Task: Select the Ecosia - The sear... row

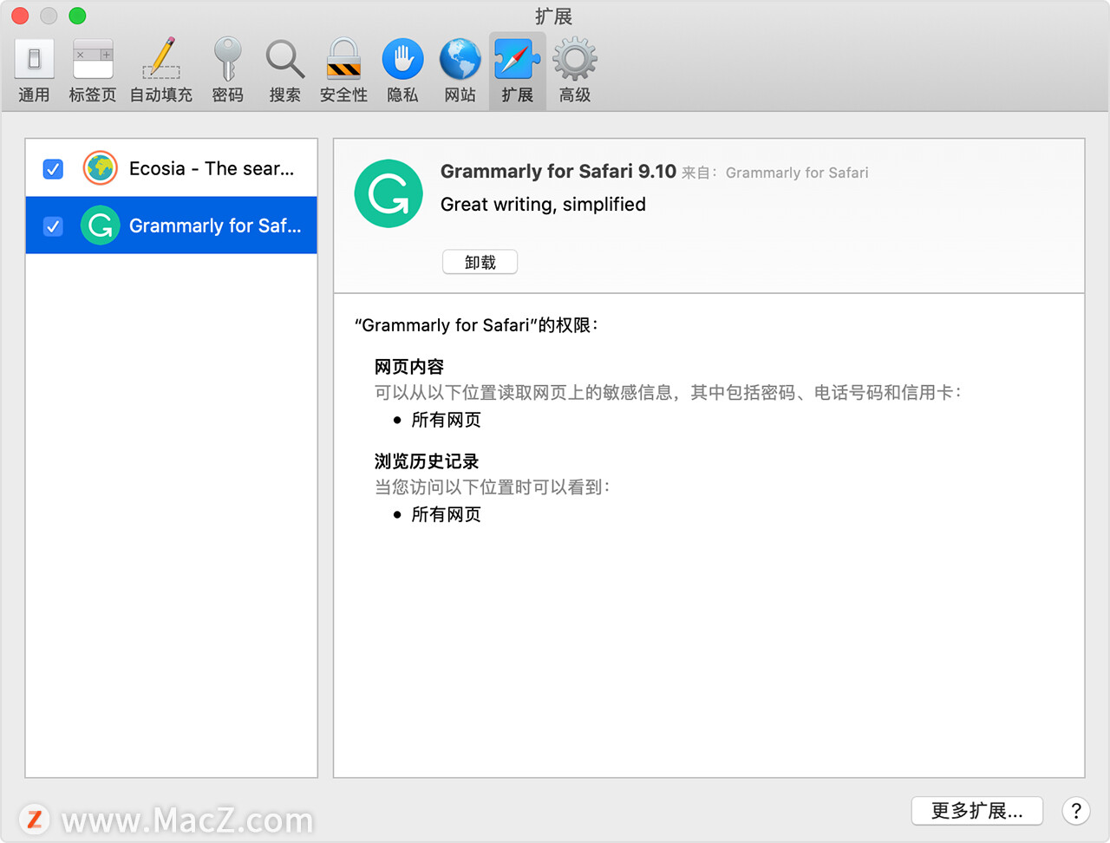Action: (x=172, y=168)
